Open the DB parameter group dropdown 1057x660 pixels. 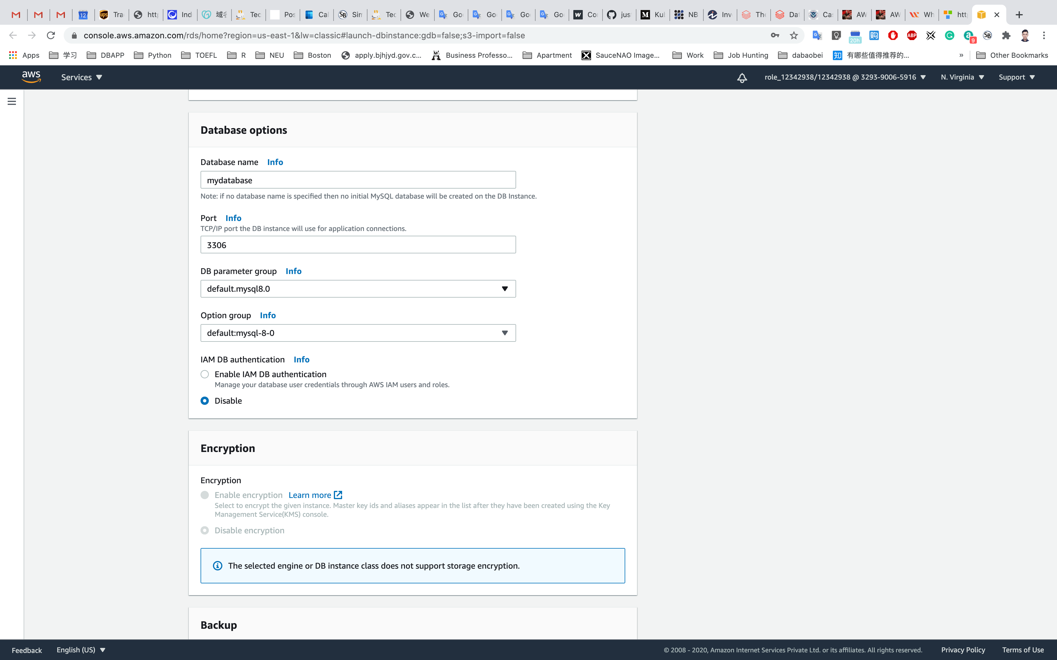click(x=358, y=288)
